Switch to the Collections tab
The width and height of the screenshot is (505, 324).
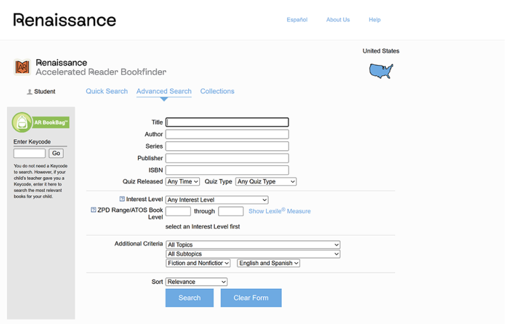(x=217, y=91)
